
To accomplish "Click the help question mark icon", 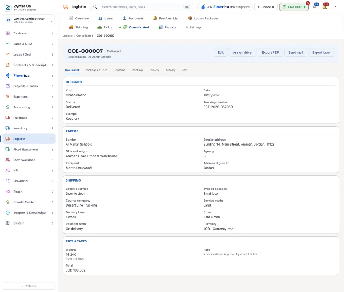I will tap(335, 7).
